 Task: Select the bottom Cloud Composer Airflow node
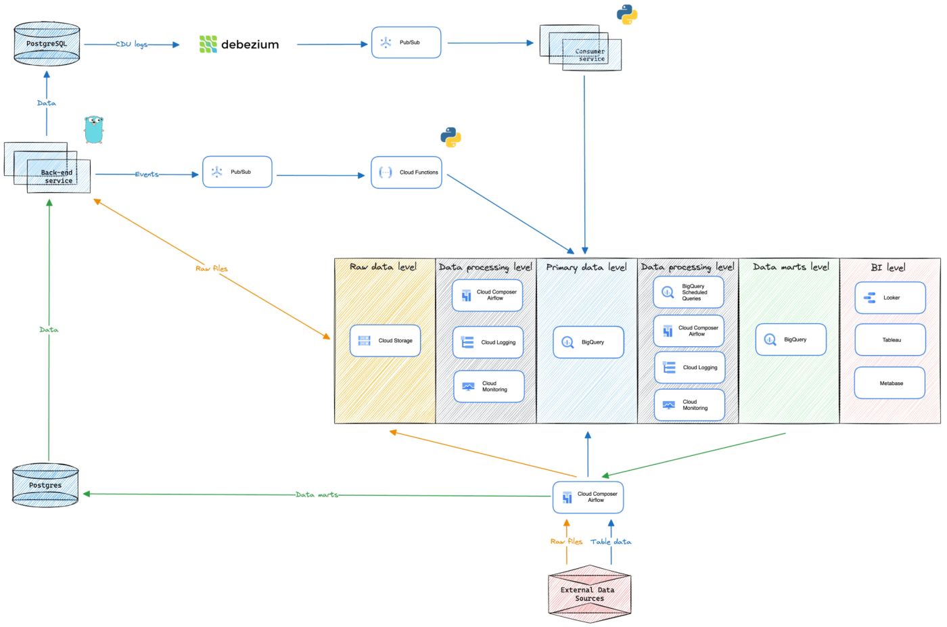[x=588, y=496]
